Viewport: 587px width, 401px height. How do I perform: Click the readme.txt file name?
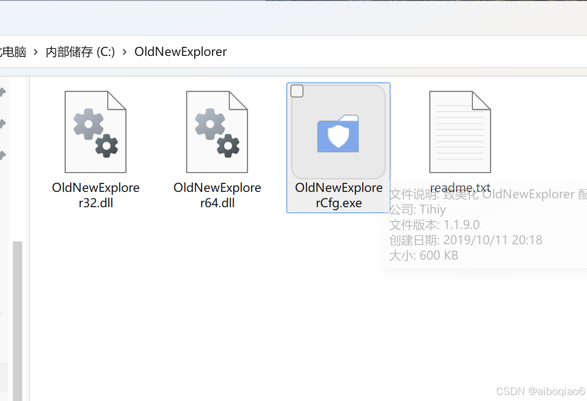pos(460,187)
